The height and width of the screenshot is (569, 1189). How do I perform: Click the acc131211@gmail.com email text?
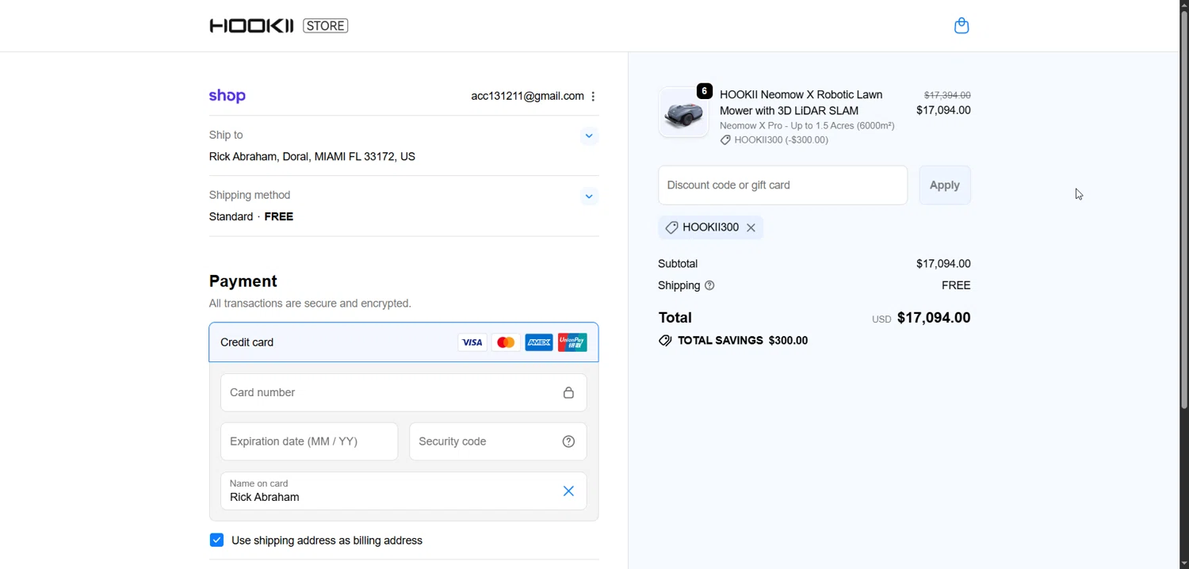coord(527,96)
